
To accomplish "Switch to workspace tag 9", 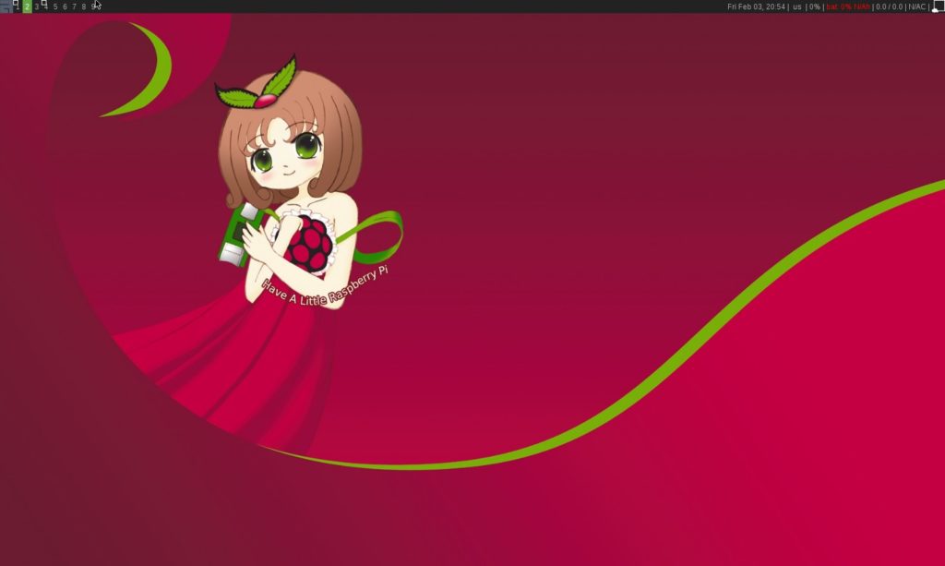I will pyautogui.click(x=93, y=6).
